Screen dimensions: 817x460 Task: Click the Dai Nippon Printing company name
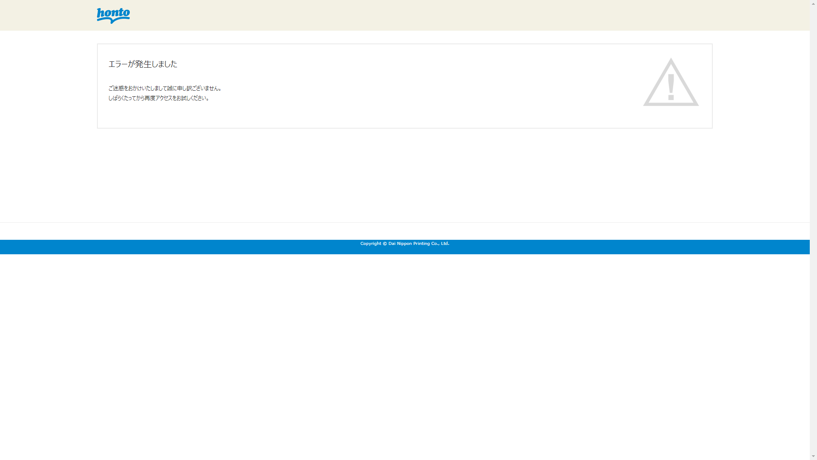408,244
